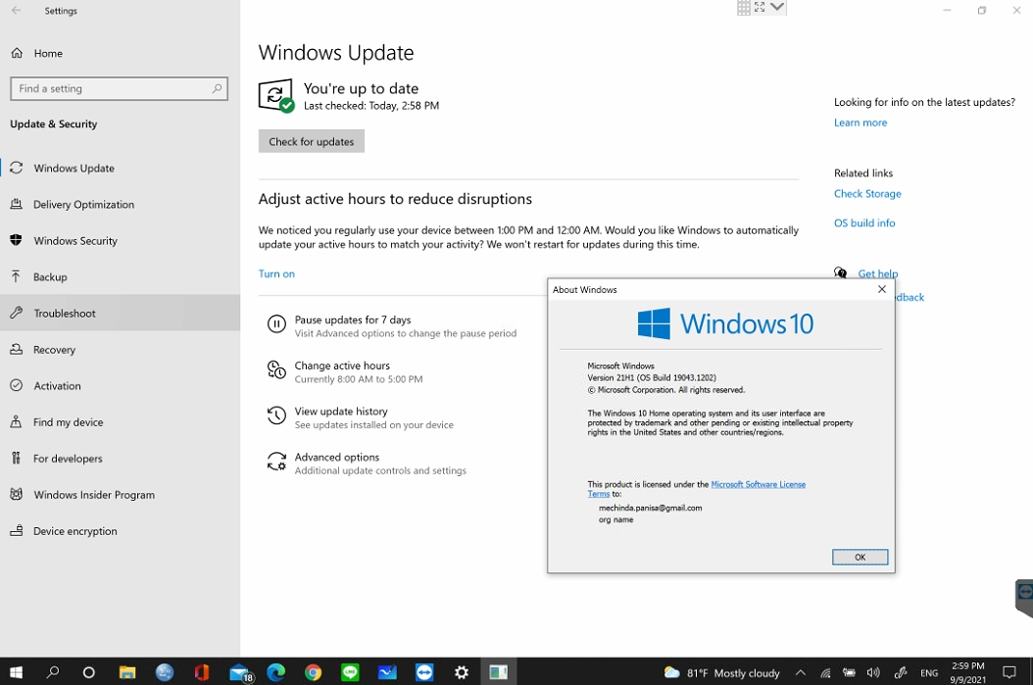
Task: Open Action Center notifications
Action: point(1008,672)
